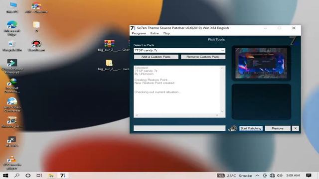Select the filmora_set... installer icon
319x179 pixels.
[12, 122]
